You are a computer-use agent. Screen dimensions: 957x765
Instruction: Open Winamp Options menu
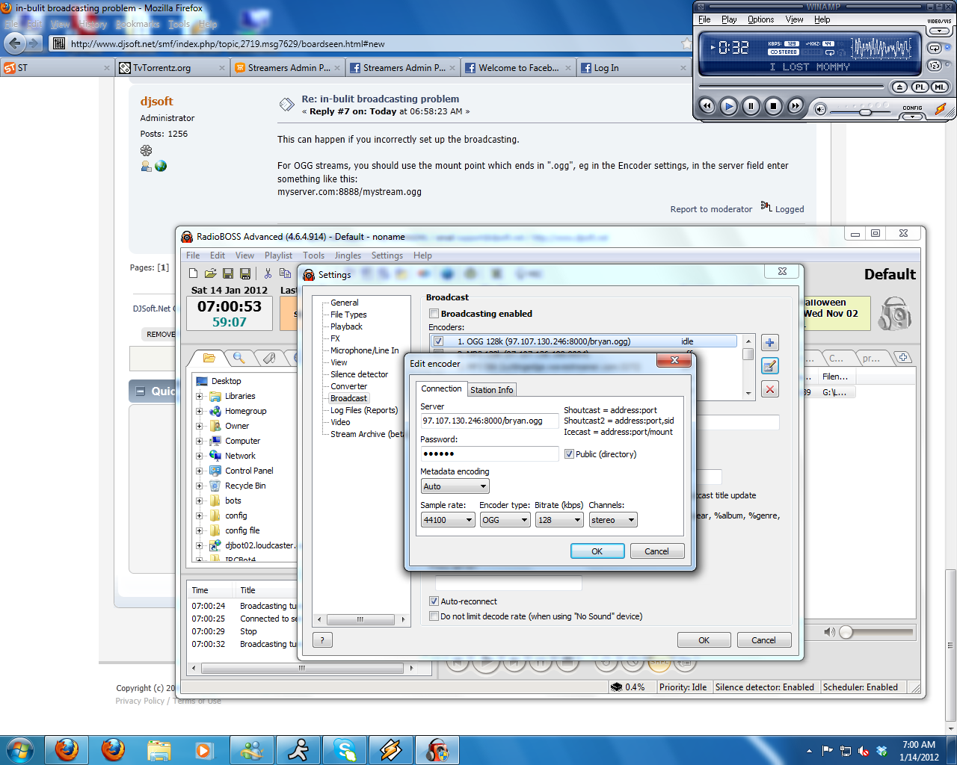tap(760, 19)
